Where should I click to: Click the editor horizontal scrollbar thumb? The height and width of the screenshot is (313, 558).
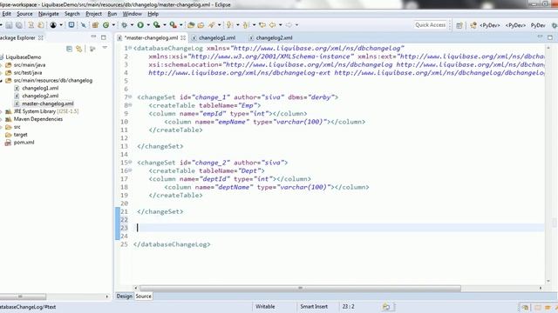coord(300,288)
